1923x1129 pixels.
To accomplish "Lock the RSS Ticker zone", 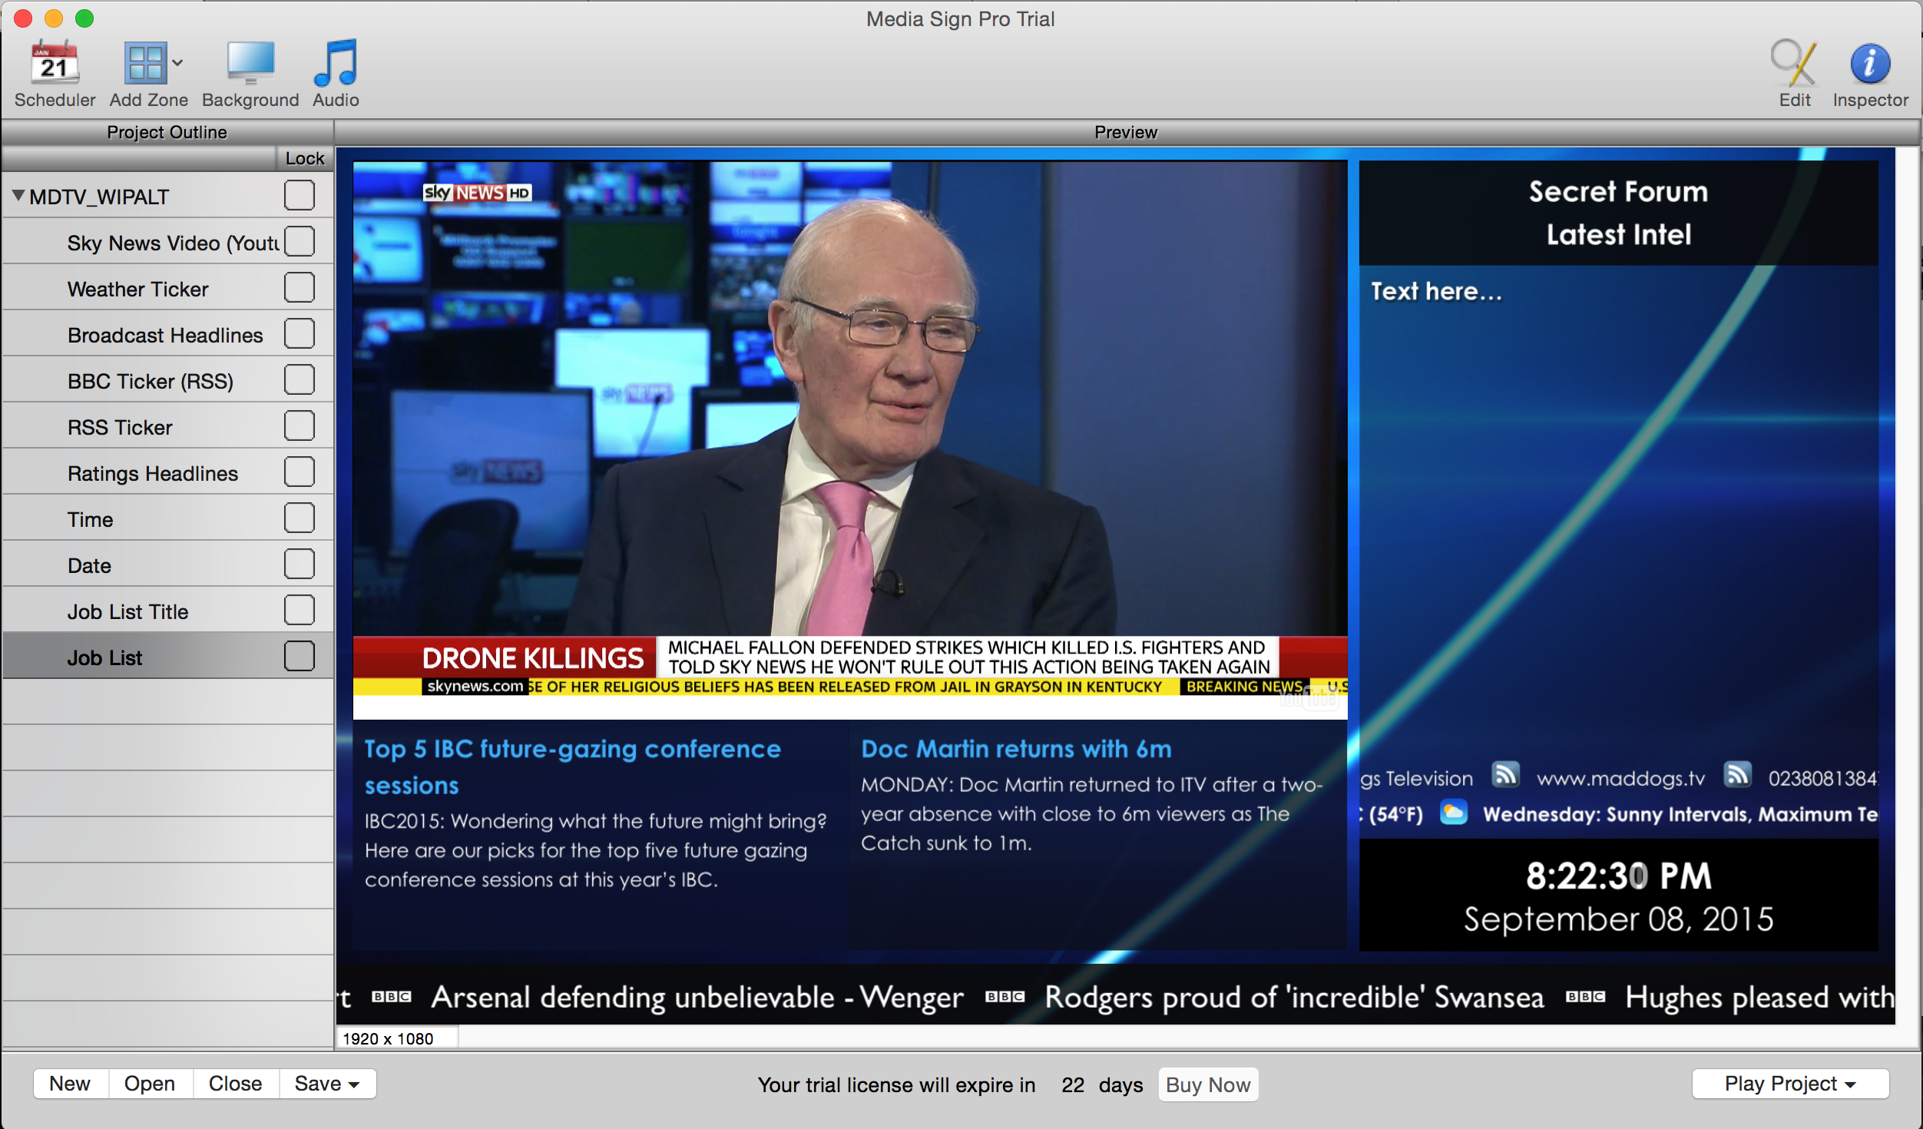I will pos(299,425).
